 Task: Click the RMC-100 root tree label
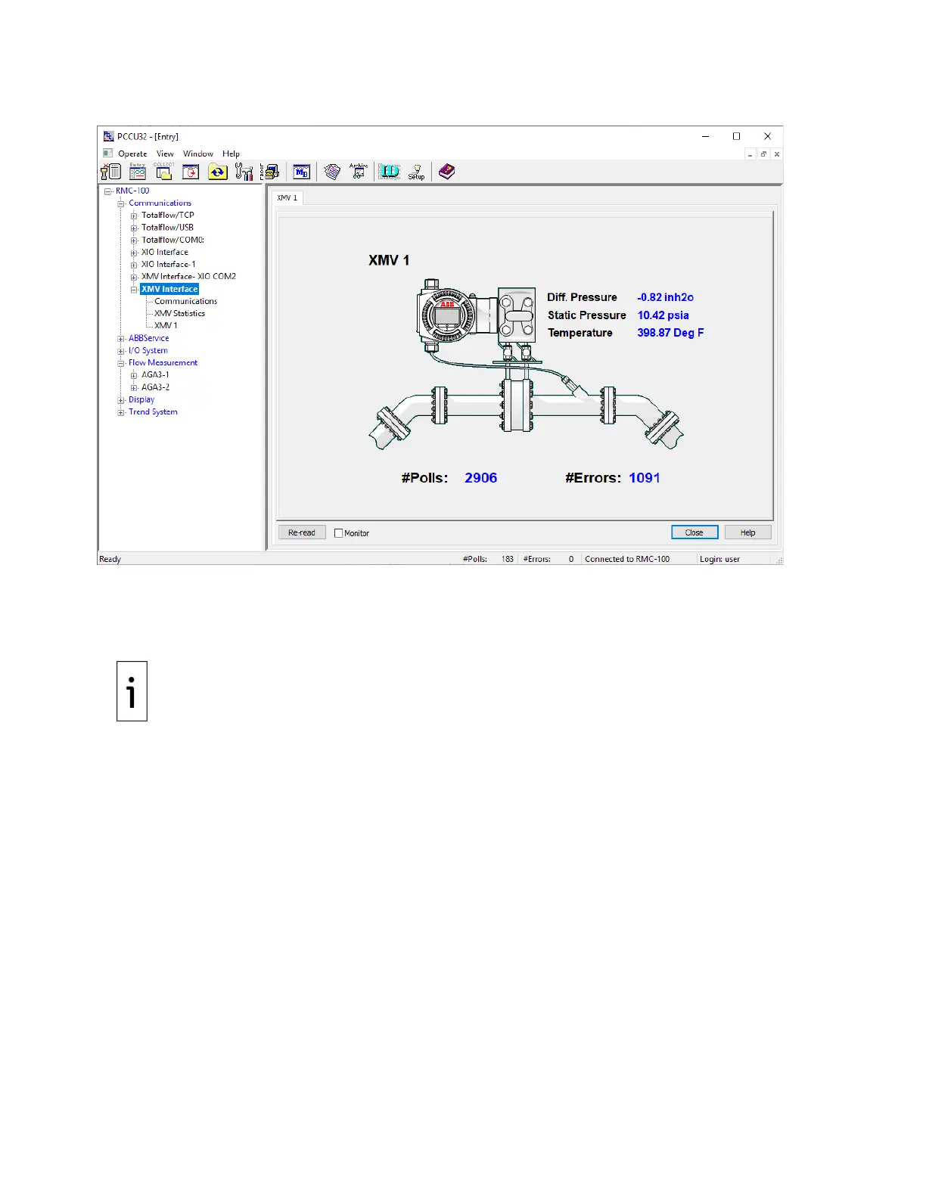pyautogui.click(x=132, y=191)
